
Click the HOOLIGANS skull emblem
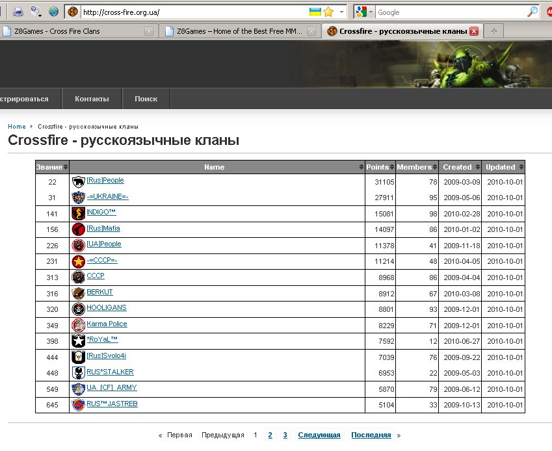(x=78, y=309)
